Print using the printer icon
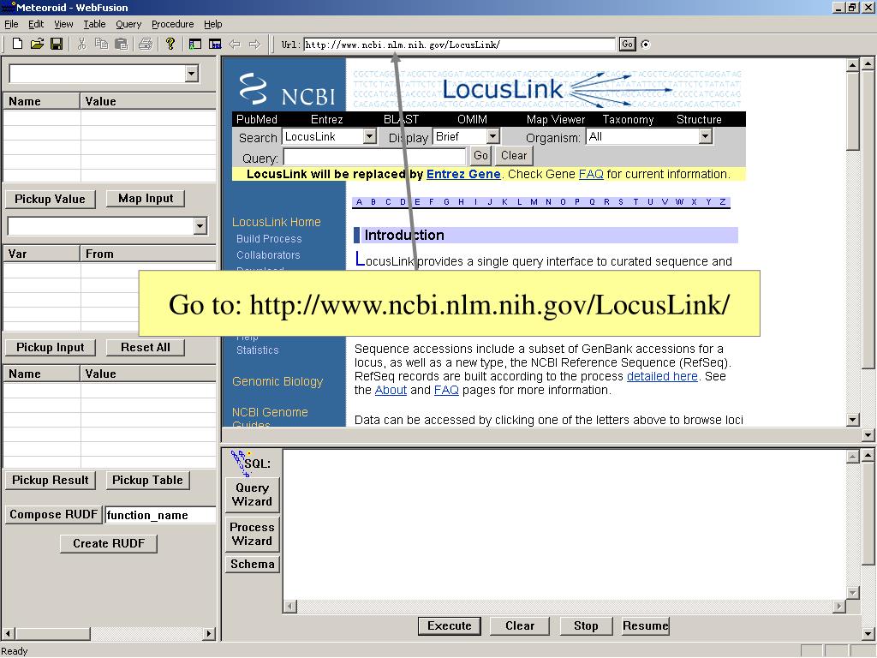877x658 pixels. click(146, 44)
